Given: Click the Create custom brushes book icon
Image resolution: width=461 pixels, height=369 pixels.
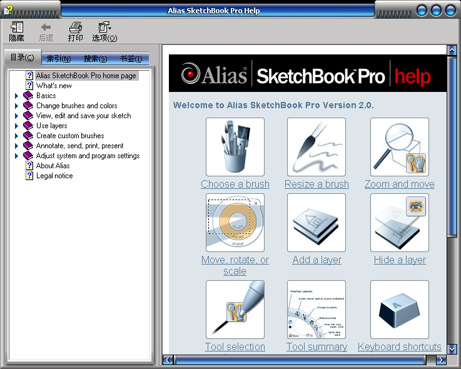Looking at the screenshot, I should [x=28, y=136].
